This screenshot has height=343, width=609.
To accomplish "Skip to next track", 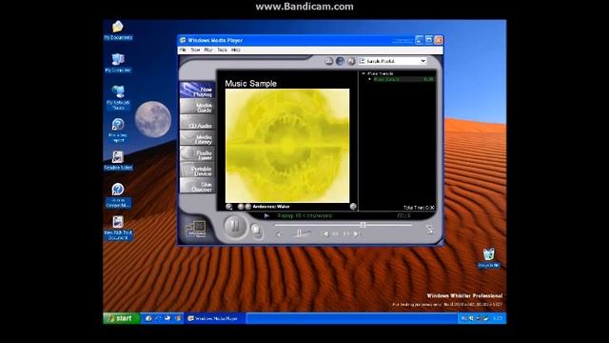I will (x=357, y=233).
